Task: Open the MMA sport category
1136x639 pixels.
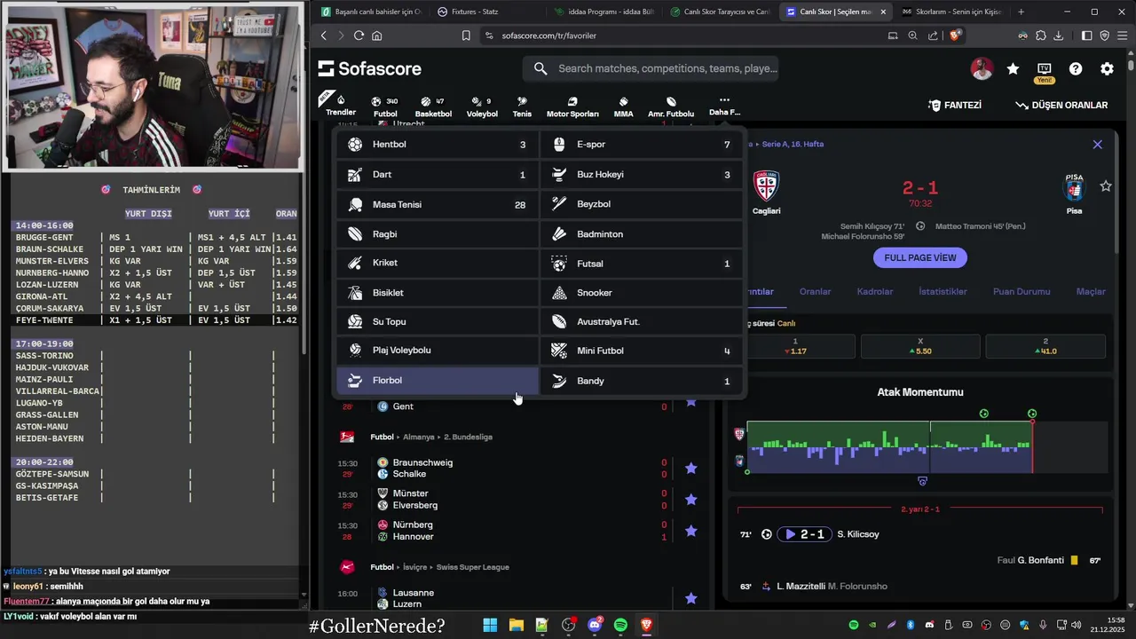Action: pos(623,106)
